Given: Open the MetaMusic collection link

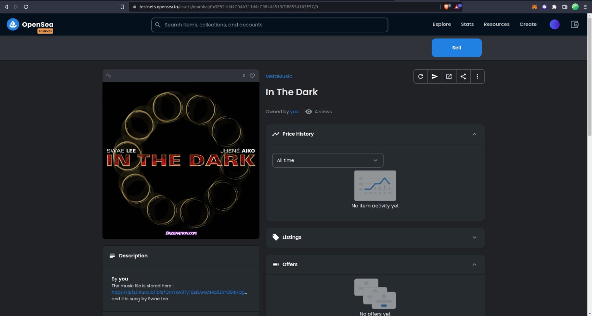Looking at the screenshot, I should click(x=279, y=76).
